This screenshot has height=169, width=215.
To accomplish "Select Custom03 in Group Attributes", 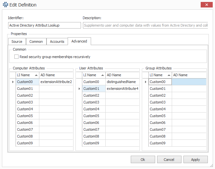I will (160, 102).
